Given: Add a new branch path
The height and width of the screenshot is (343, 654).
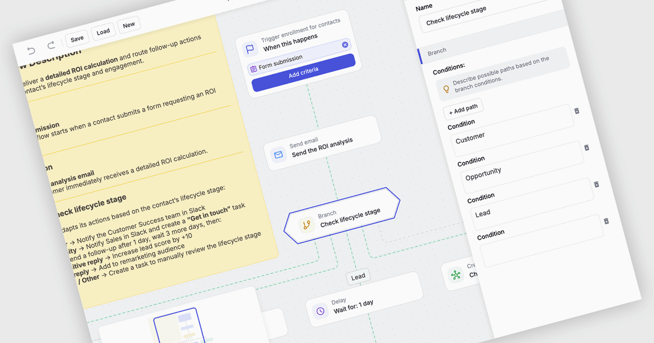Looking at the screenshot, I should click(463, 109).
